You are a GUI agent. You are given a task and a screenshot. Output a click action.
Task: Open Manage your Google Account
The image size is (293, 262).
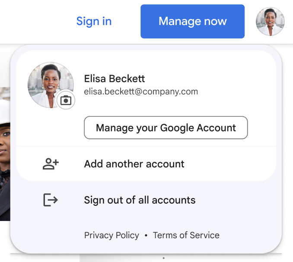tap(166, 128)
